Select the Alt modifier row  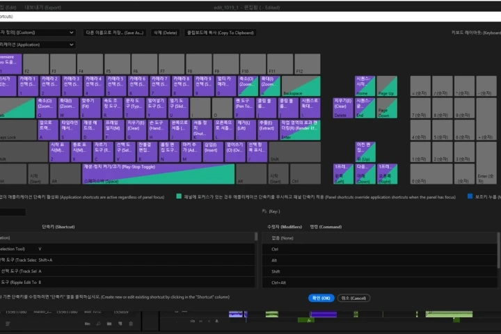click(x=380, y=260)
